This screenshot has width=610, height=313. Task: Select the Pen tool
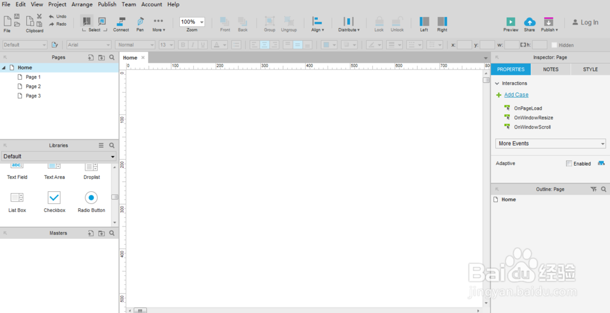pos(140,24)
